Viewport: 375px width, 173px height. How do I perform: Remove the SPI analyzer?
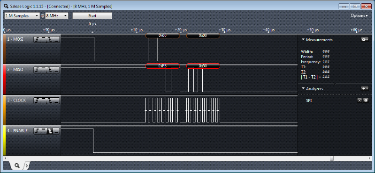tap(359, 101)
